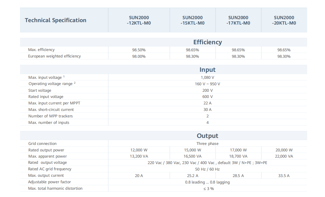Click the 'Three phase' value
The height and width of the screenshot is (197, 325).
[x=208, y=144]
